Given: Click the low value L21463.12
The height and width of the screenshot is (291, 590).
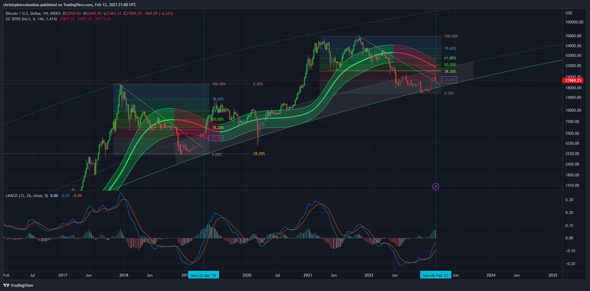Looking at the screenshot, I should pos(112,13).
